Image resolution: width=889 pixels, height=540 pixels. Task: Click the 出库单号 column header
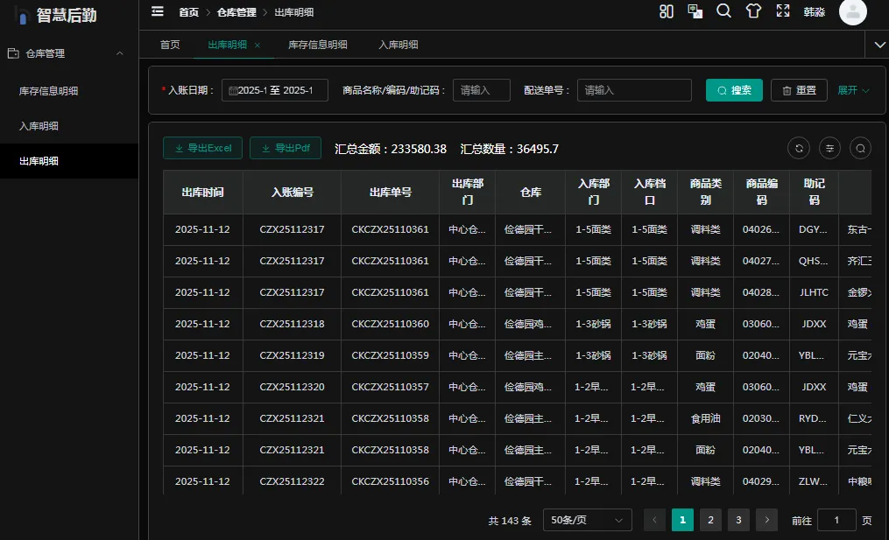point(390,192)
